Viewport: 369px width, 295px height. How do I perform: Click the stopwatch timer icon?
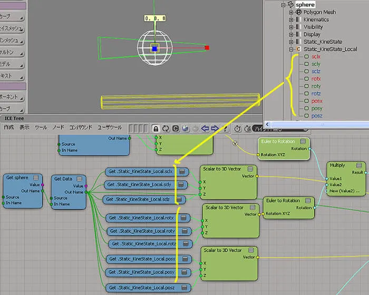tap(237, 129)
